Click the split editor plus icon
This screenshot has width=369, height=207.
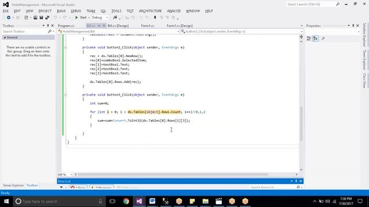(x=301, y=37)
